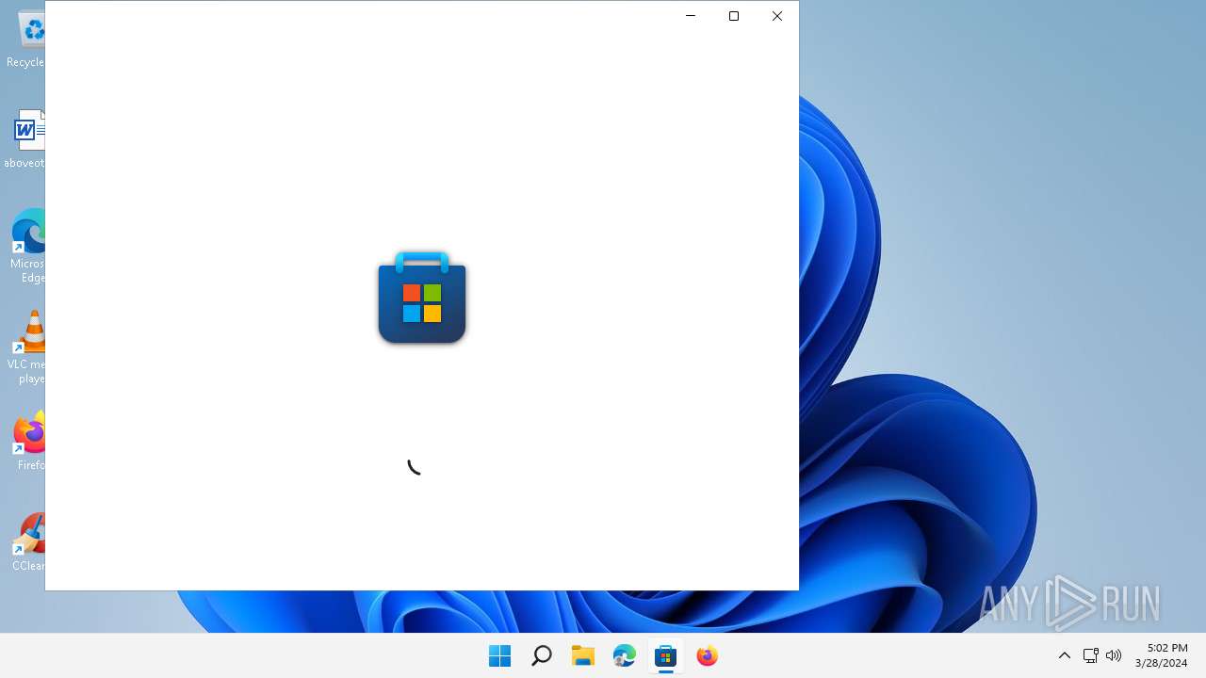Open network status tray icon
Image resolution: width=1206 pixels, height=678 pixels.
coord(1090,655)
